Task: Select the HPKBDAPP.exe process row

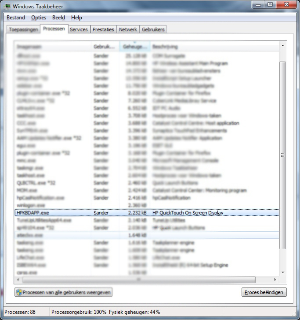Action: (x=147, y=213)
